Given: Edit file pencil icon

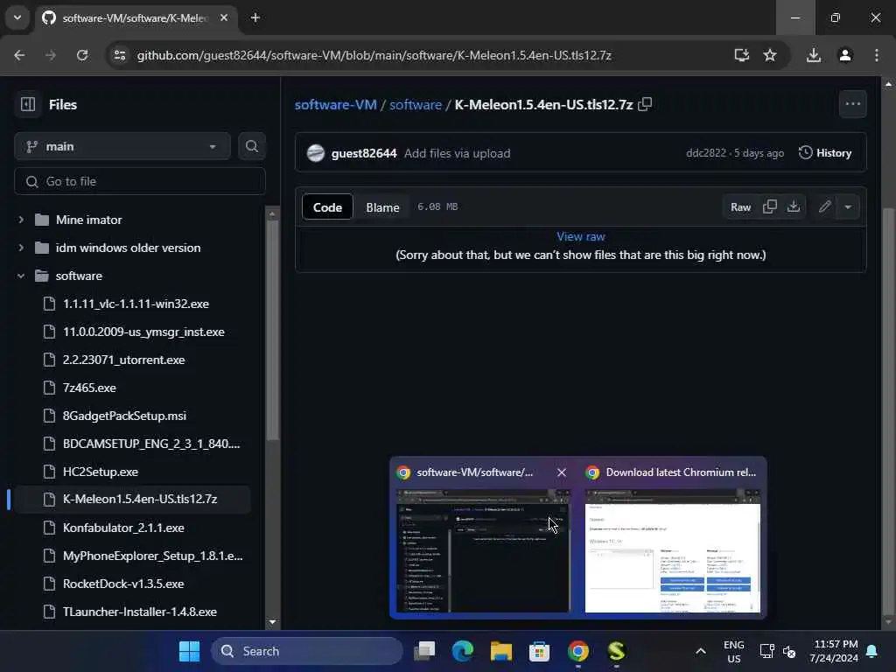Looking at the screenshot, I should click(x=824, y=206).
